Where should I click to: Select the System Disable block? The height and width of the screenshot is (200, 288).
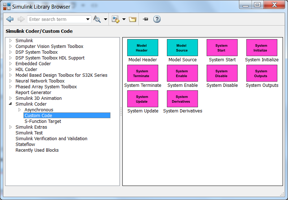point(222,73)
